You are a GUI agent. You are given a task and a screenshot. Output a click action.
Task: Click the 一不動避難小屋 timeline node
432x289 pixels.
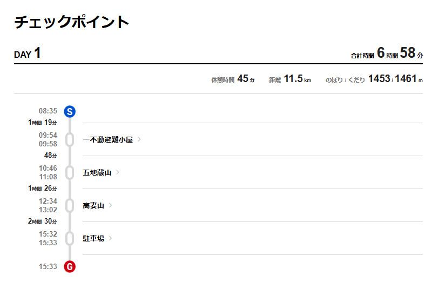click(69, 139)
